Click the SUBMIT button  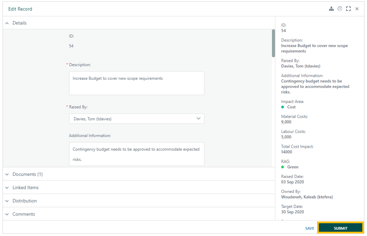tap(341, 228)
